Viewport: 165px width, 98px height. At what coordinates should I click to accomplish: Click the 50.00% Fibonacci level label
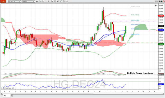[x=135, y=24]
